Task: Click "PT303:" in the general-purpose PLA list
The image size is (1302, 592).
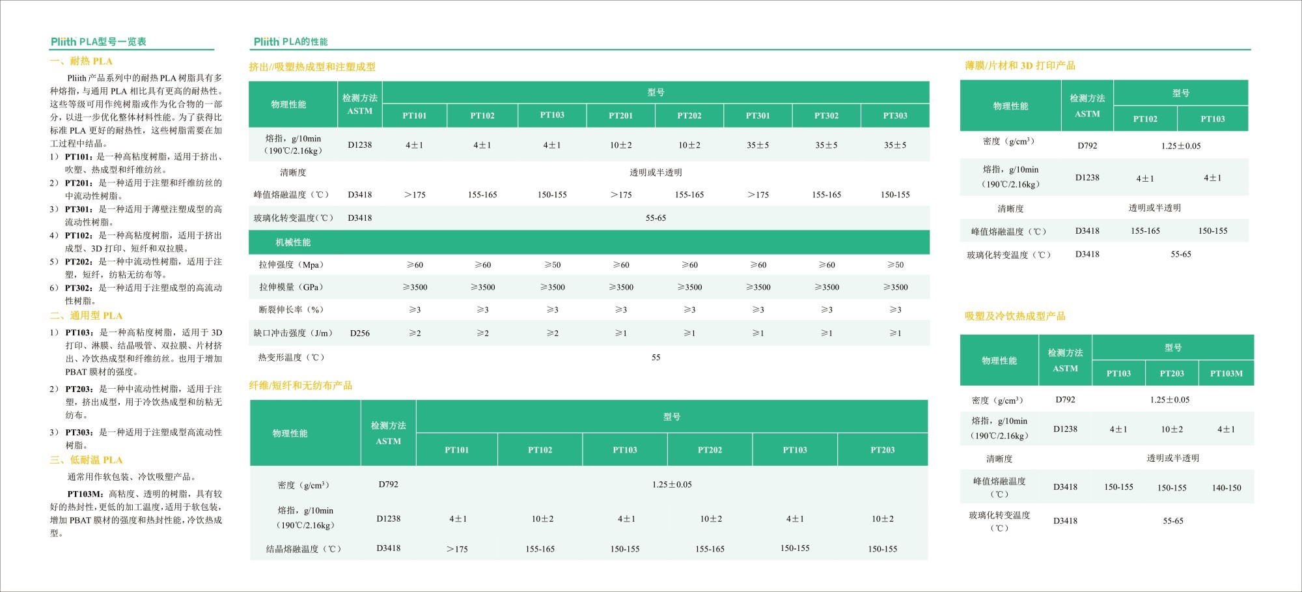Action: click(x=79, y=432)
